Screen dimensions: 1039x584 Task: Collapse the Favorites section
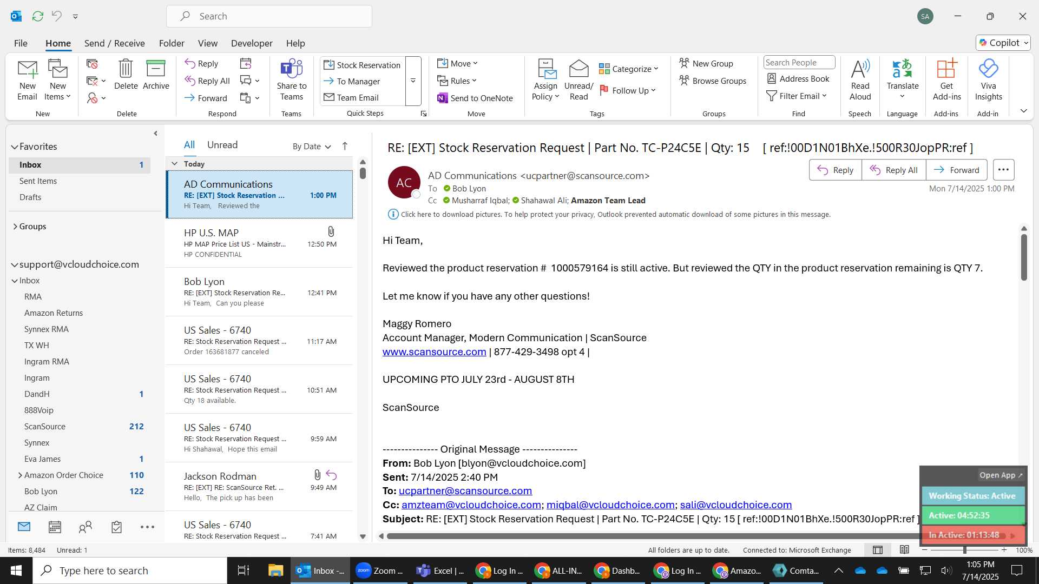(x=15, y=147)
